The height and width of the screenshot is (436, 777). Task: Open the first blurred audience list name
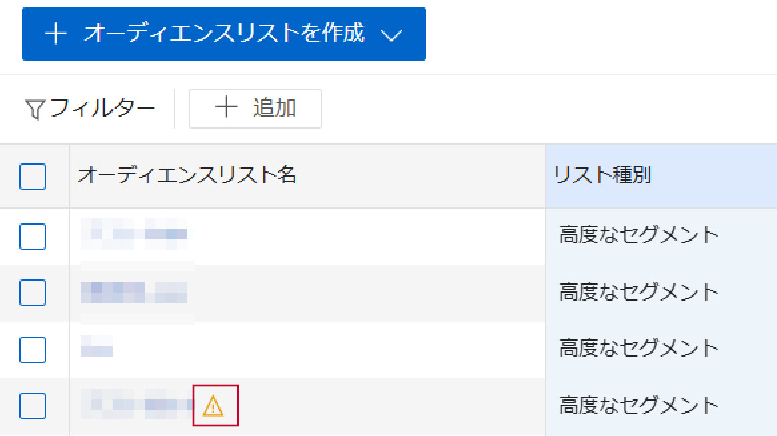[x=134, y=233]
